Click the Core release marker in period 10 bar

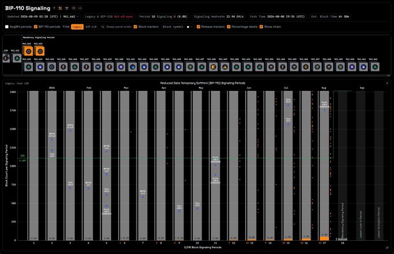coord(197,208)
